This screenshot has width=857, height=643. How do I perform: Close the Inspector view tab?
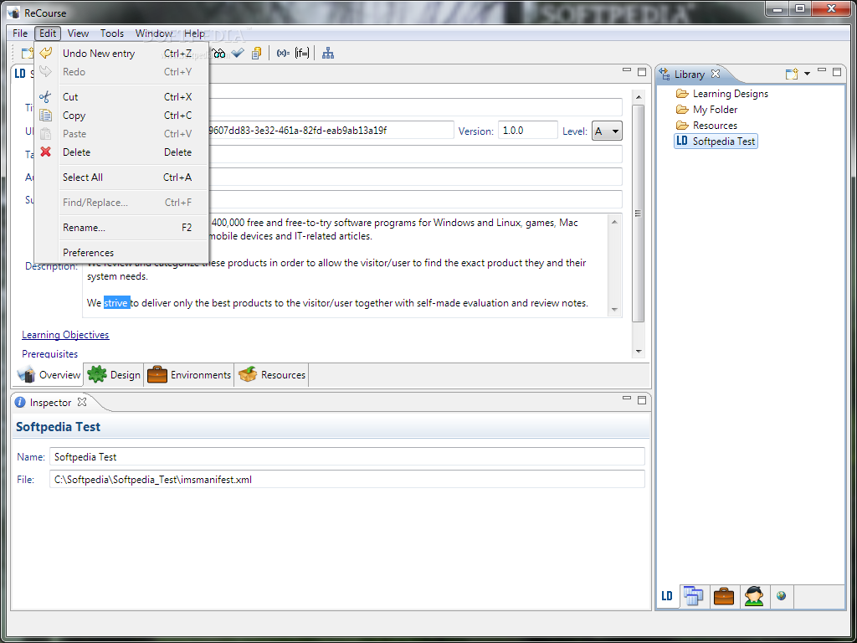82,402
